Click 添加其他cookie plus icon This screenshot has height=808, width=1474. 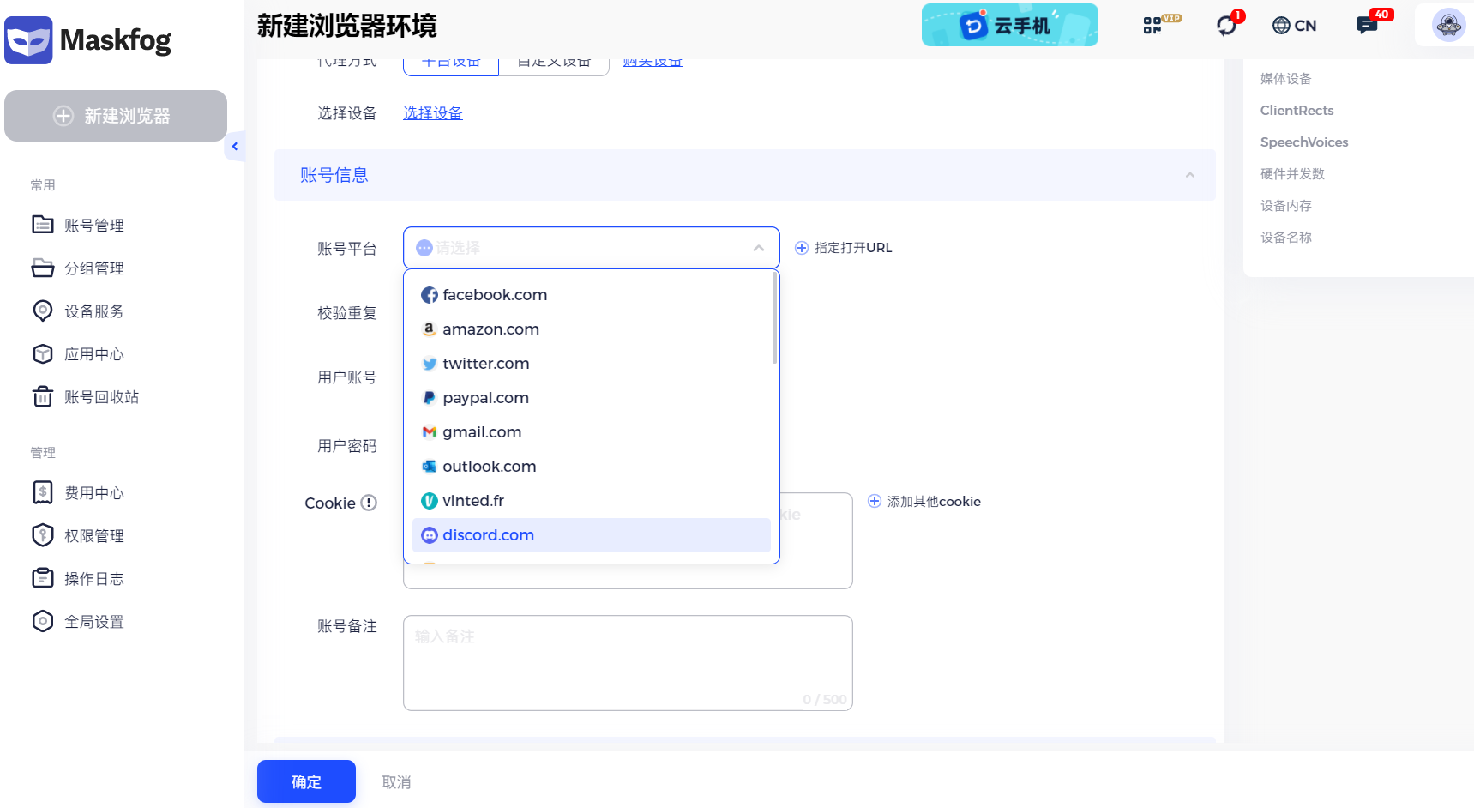click(875, 501)
